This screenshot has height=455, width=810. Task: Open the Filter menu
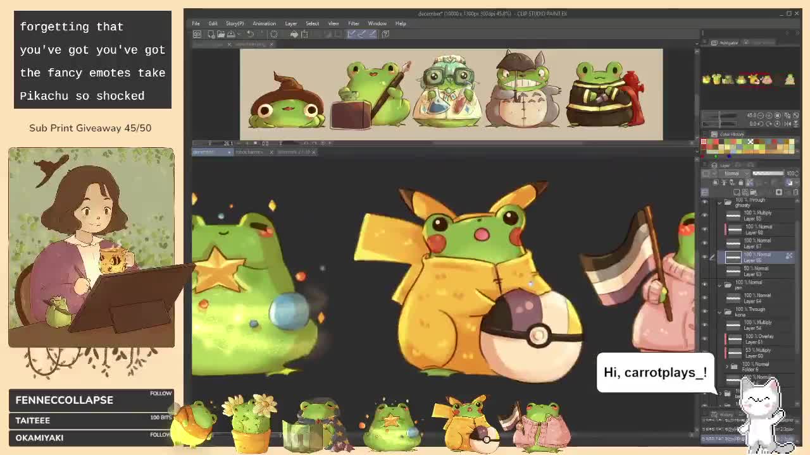pos(354,23)
